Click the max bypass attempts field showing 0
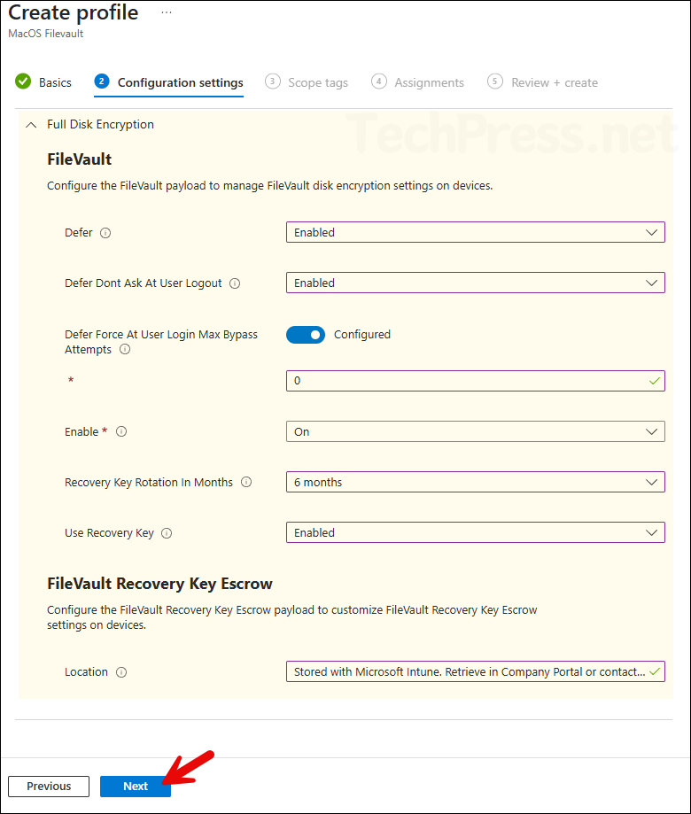The width and height of the screenshot is (691, 814). click(x=475, y=381)
